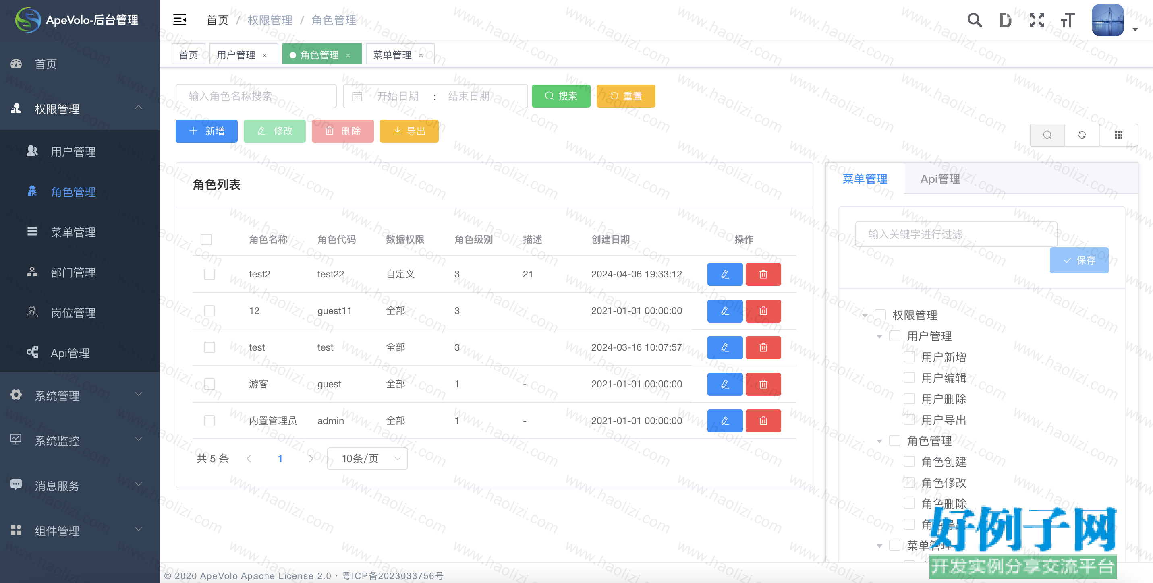
Task: Edit the test2 role row
Action: coord(725,274)
